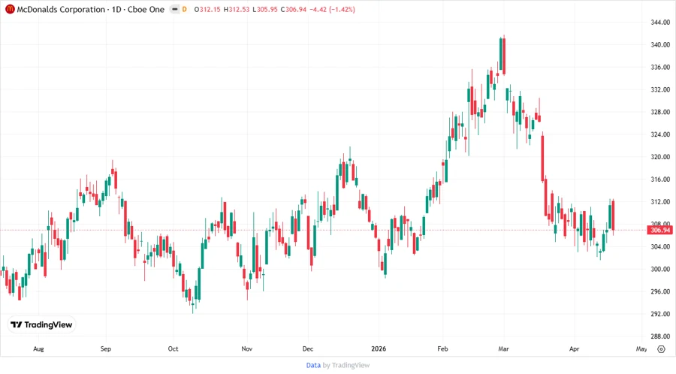This screenshot has width=676, height=374.
Task: Click the May time axis label
Action: 641,349
